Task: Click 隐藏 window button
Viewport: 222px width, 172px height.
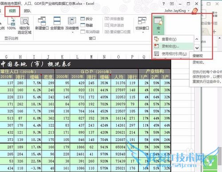Action: pyautogui.click(x=87, y=25)
